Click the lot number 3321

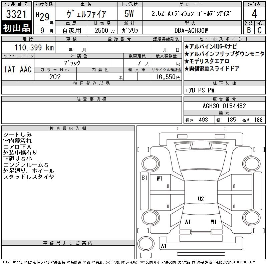pos(17,15)
